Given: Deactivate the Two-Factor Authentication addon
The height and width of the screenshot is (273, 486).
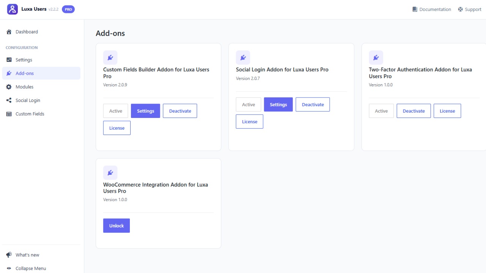Looking at the screenshot, I should click(x=414, y=111).
